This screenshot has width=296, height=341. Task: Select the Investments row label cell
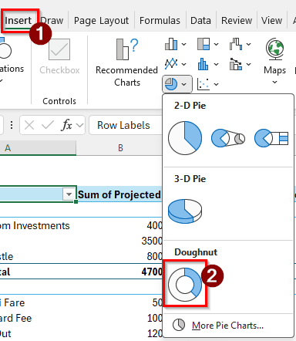point(38,225)
